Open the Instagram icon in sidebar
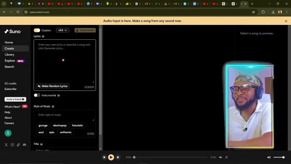Viewport: 291px width, 164px height. 12,145
